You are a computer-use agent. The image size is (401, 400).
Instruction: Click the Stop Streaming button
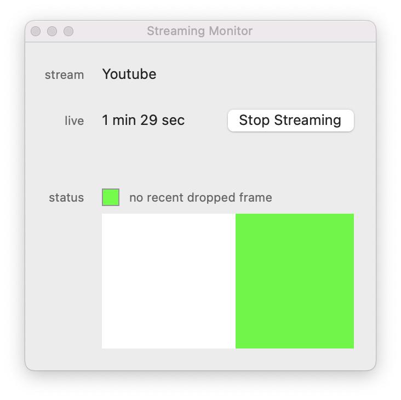point(290,121)
